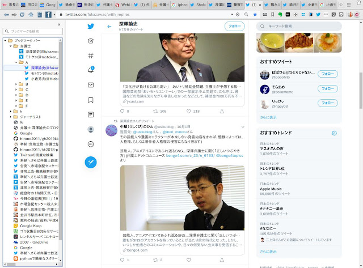Share the tweet with 218 likes
Screen dimensions: 363x268
222,111
